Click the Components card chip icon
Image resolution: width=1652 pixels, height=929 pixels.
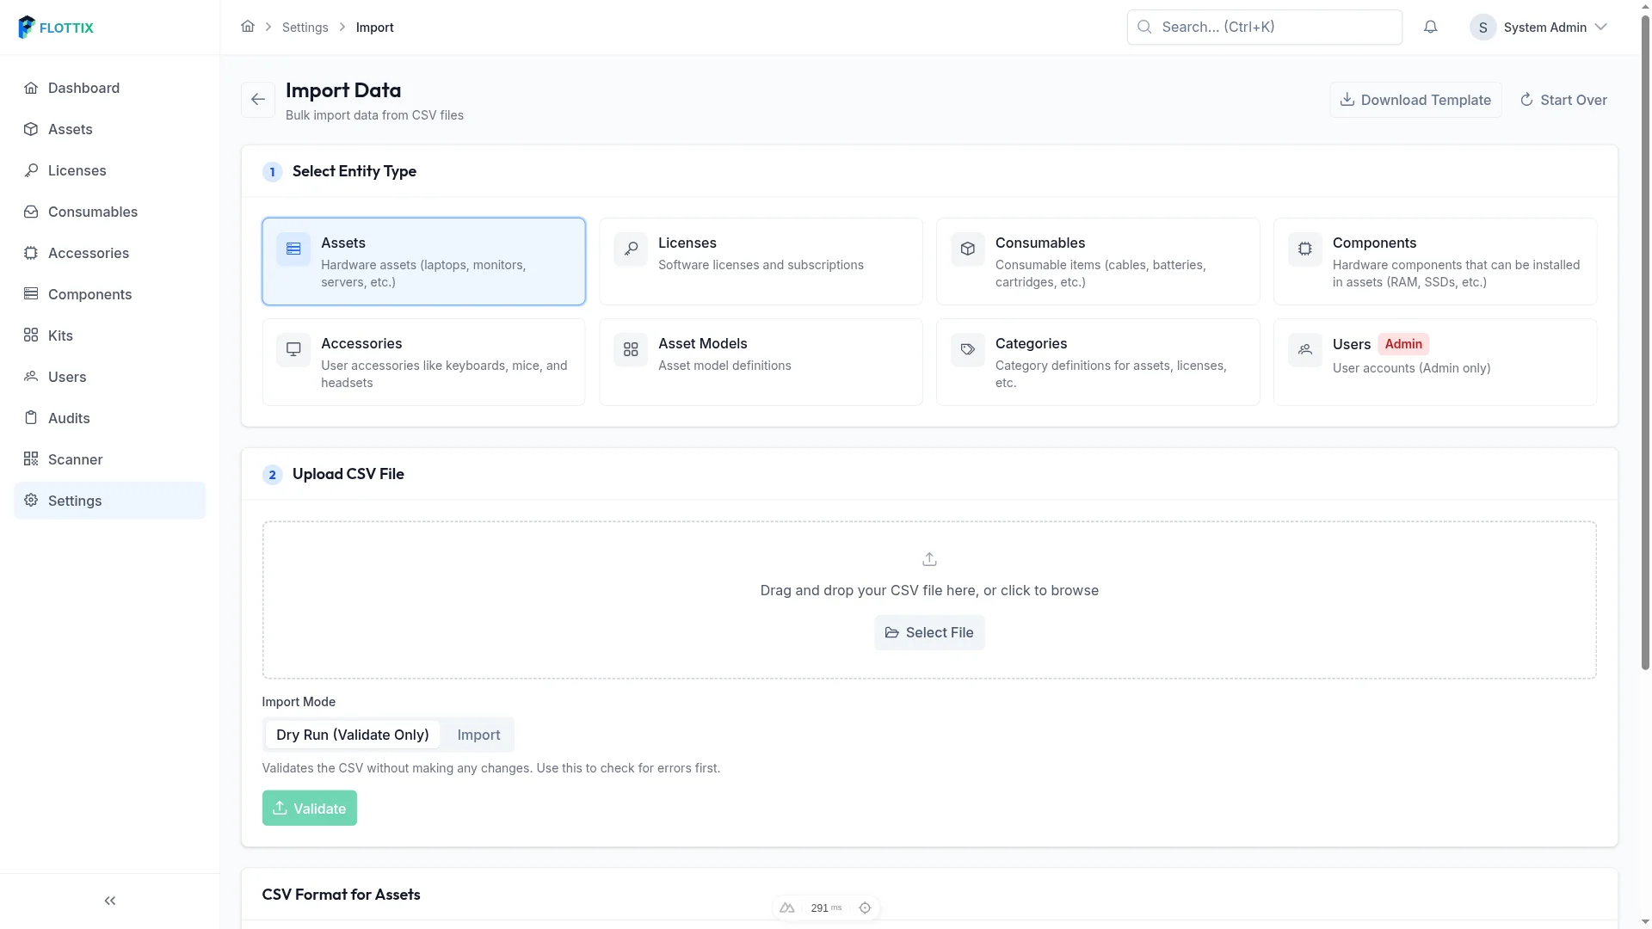[x=1305, y=249]
